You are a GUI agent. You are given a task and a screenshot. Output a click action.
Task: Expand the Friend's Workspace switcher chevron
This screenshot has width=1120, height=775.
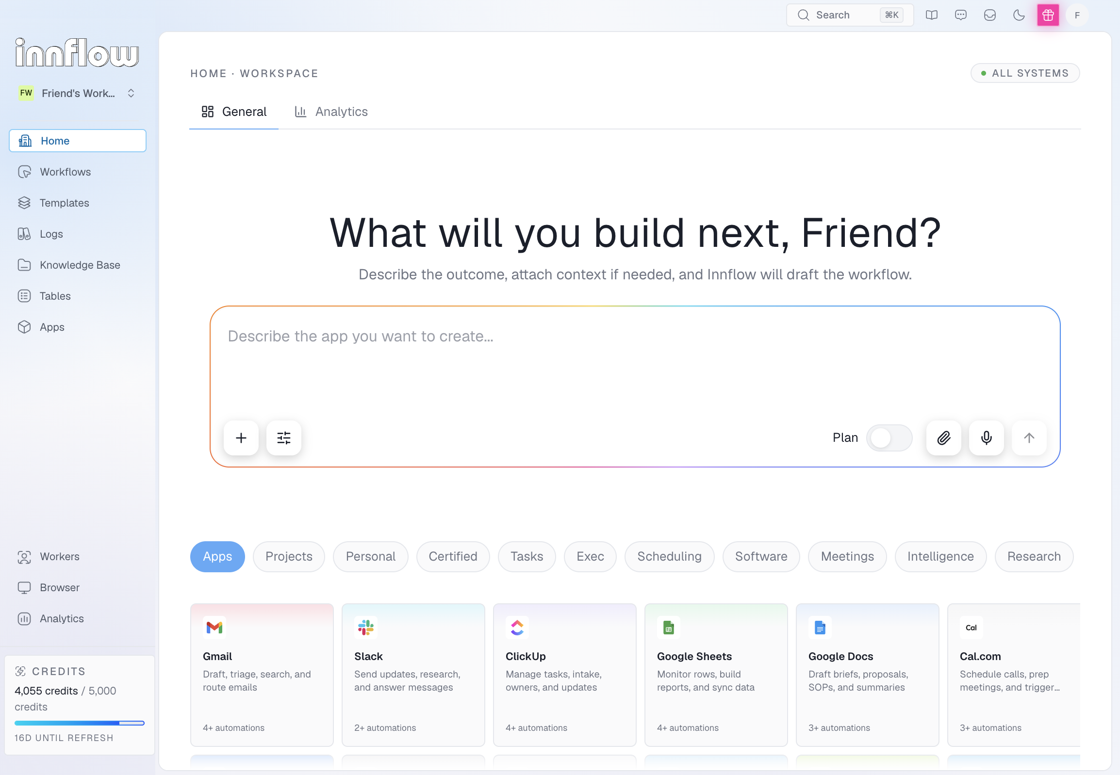131,93
